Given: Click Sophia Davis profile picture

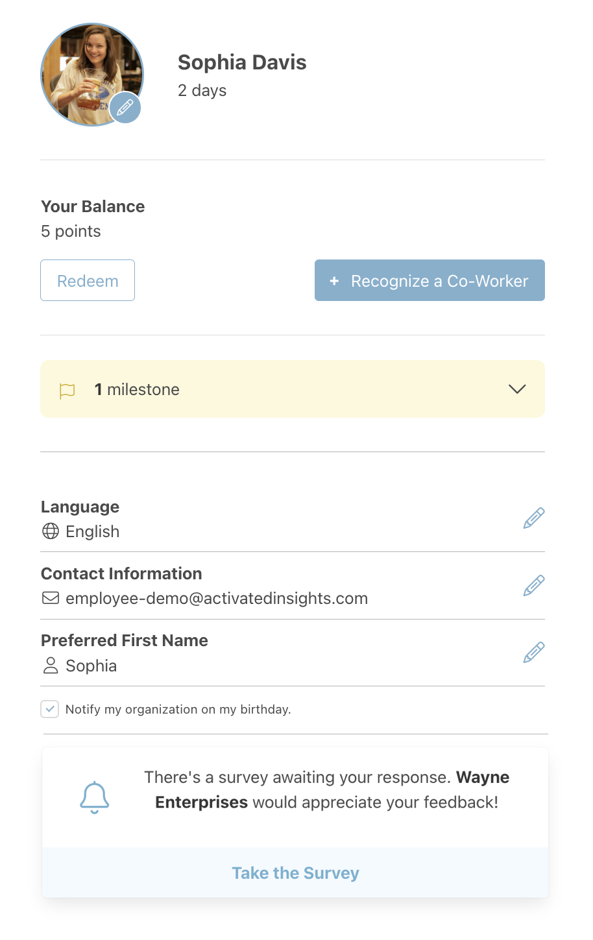Looking at the screenshot, I should point(92,75).
